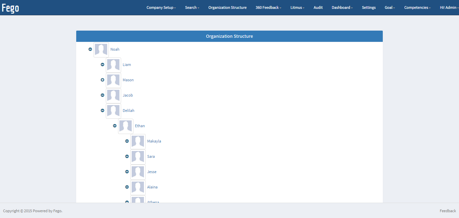Viewport: 459px width, 218px height.
Task: Go to the Audit menu item
Action: pos(318,7)
